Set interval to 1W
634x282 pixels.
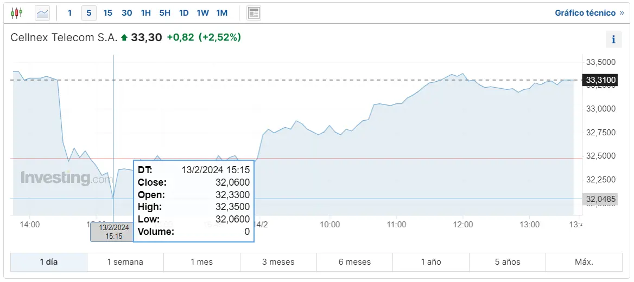202,13
